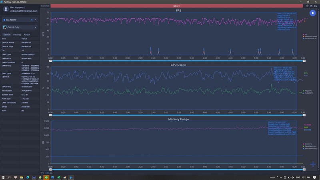
Task: Click the small square icon left of Log
Action: coord(42,173)
